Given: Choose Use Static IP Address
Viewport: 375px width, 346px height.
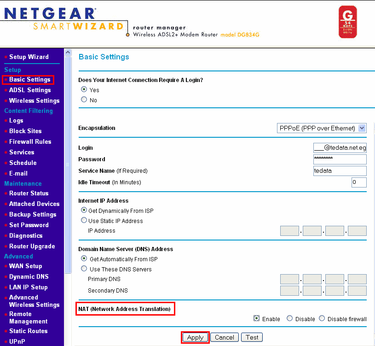Looking at the screenshot, I should 84,220.
